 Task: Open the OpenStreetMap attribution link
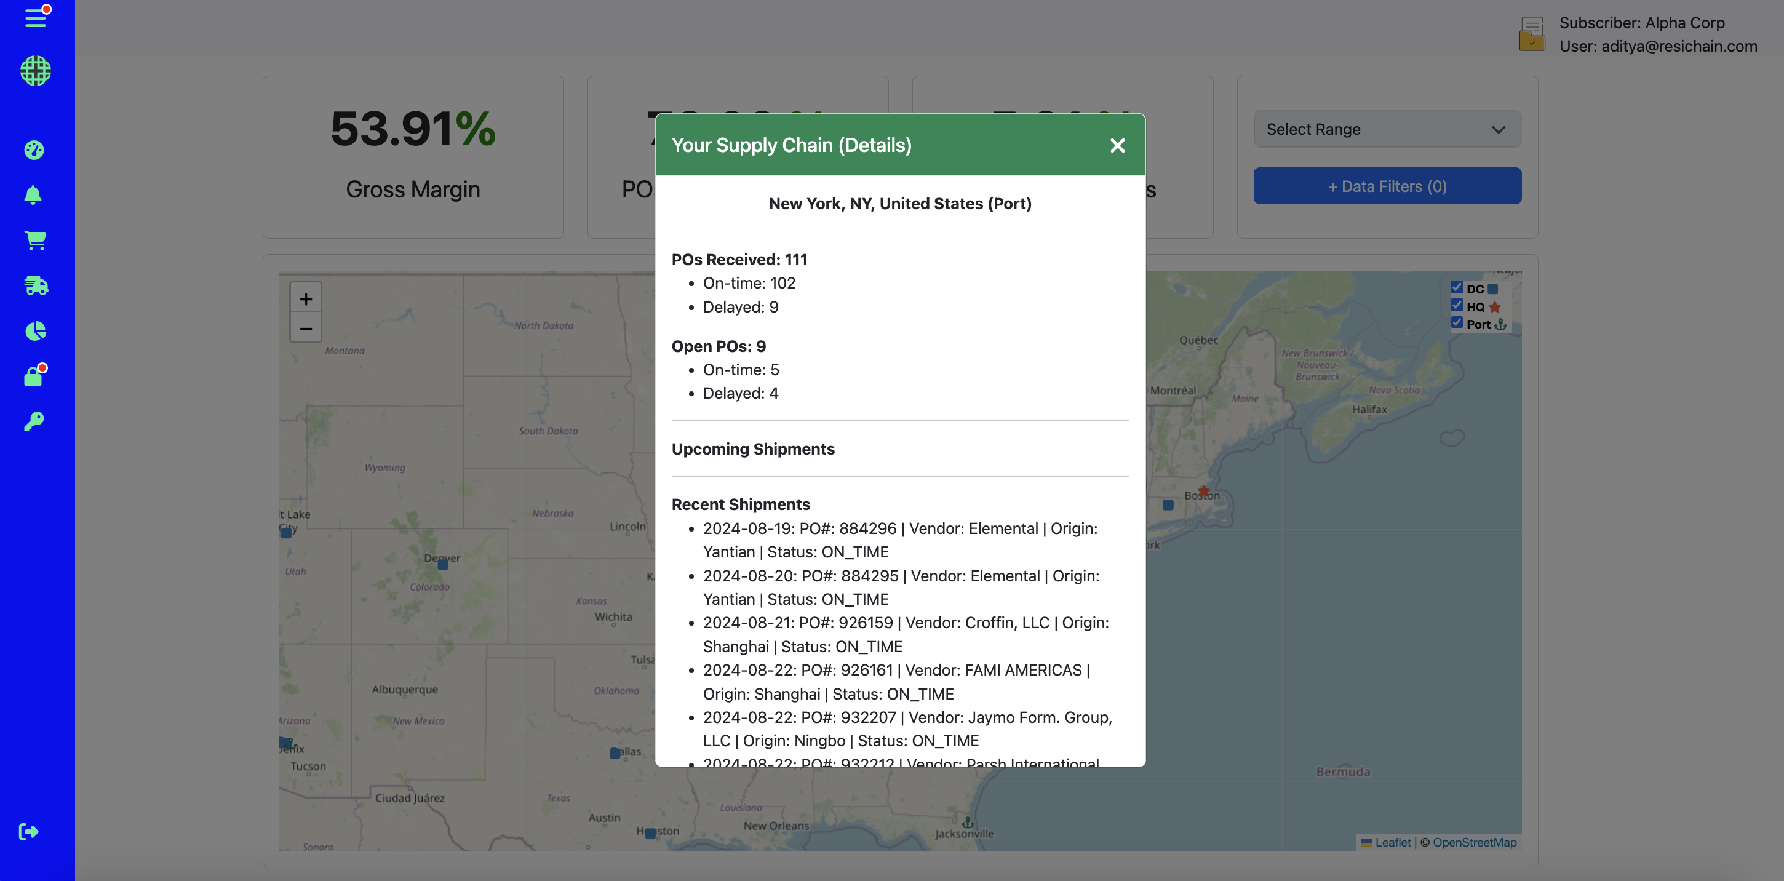[1475, 842]
